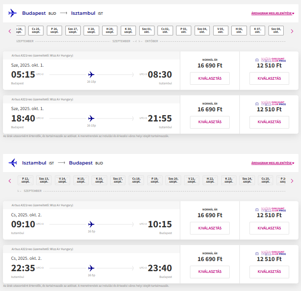Click next arrow in outbound date carousel

click(292, 31)
